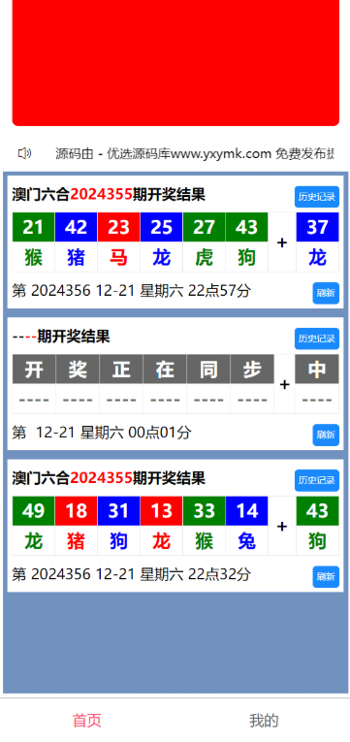This screenshot has height=742, width=350.
Task: Select the red number 23 ball
Action: pyautogui.click(x=118, y=227)
